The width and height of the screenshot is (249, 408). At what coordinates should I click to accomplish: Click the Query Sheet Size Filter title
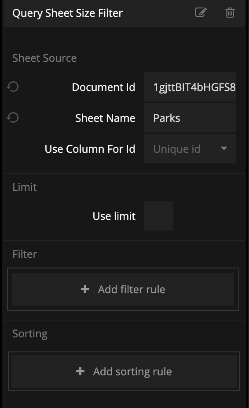tap(67, 13)
